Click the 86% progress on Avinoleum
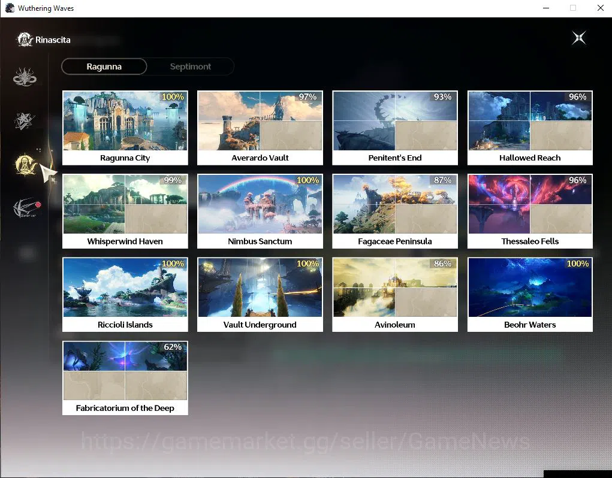 [x=442, y=264]
